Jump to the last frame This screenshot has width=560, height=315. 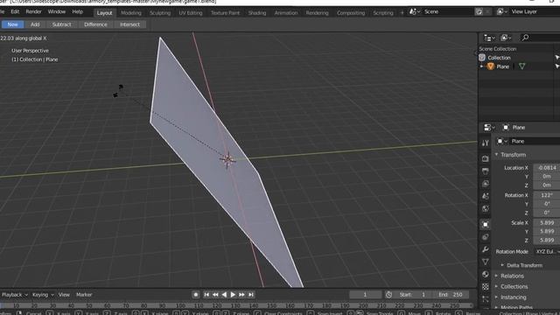(251, 295)
